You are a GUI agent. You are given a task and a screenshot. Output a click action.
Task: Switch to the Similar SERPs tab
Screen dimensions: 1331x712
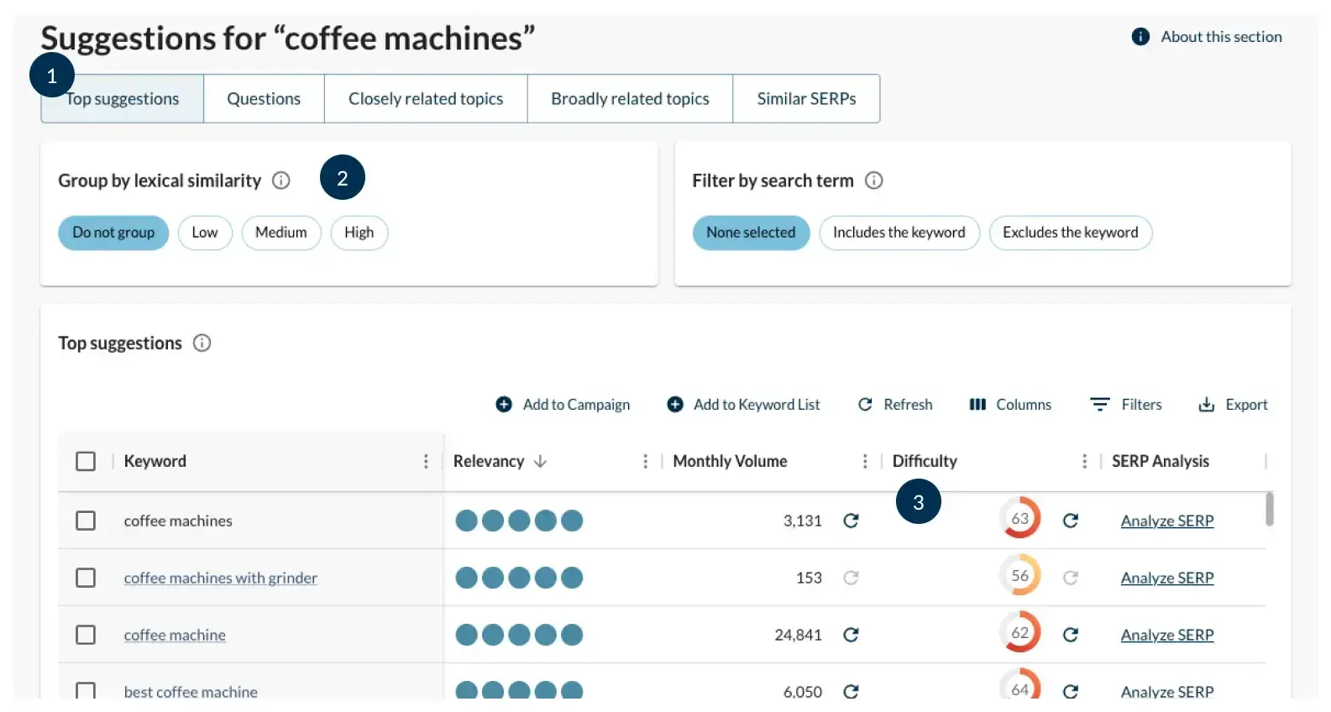[x=806, y=99]
